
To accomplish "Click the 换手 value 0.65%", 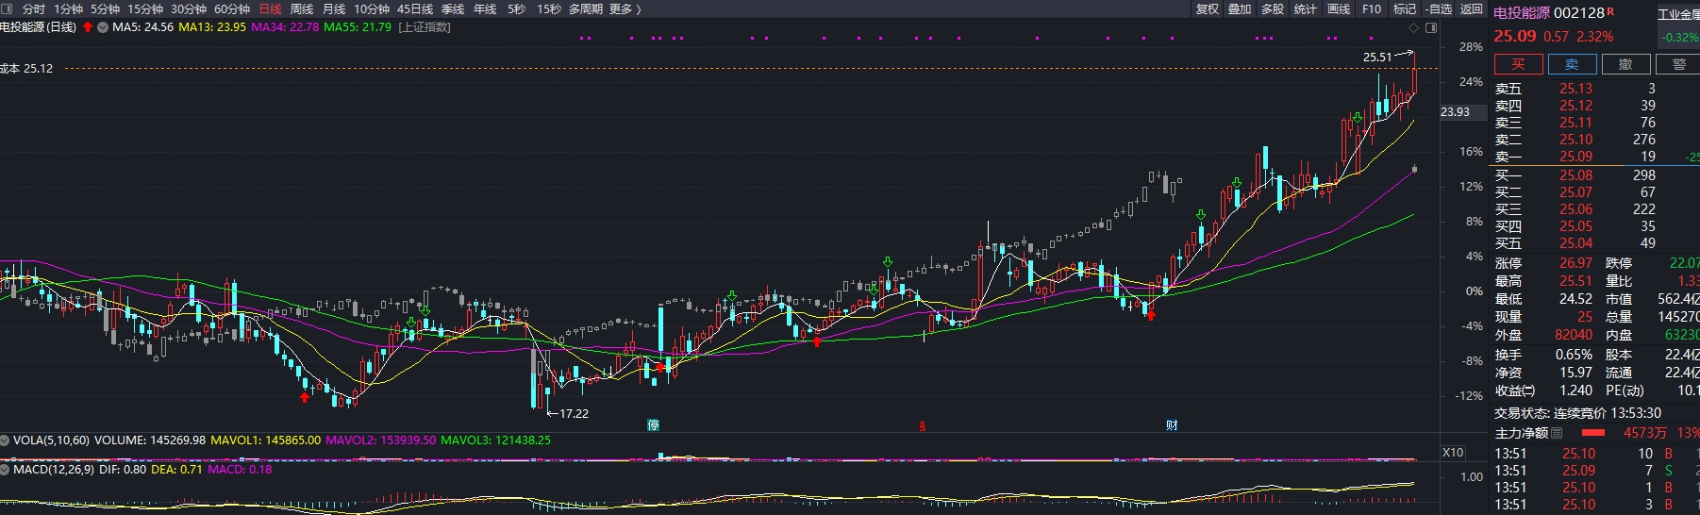I will [x=1574, y=356].
